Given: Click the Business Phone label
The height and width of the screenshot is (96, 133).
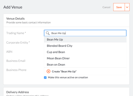Looking at the screenshot, I should (16, 70).
